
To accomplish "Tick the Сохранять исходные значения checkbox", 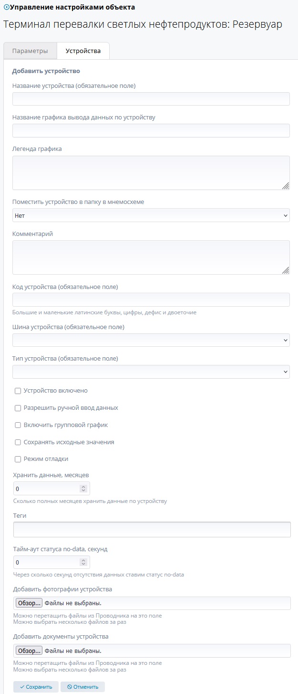I will [x=18, y=442].
